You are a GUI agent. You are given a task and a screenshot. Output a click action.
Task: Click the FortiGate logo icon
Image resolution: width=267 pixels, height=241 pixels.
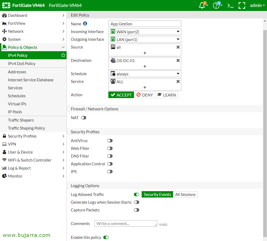(x=6, y=5)
